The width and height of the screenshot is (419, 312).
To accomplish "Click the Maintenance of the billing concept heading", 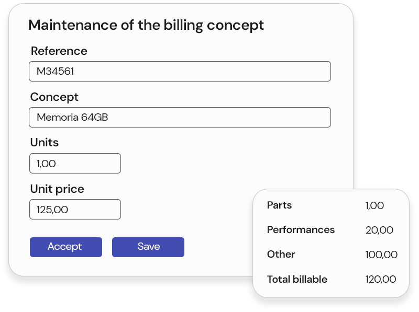I will click(146, 25).
